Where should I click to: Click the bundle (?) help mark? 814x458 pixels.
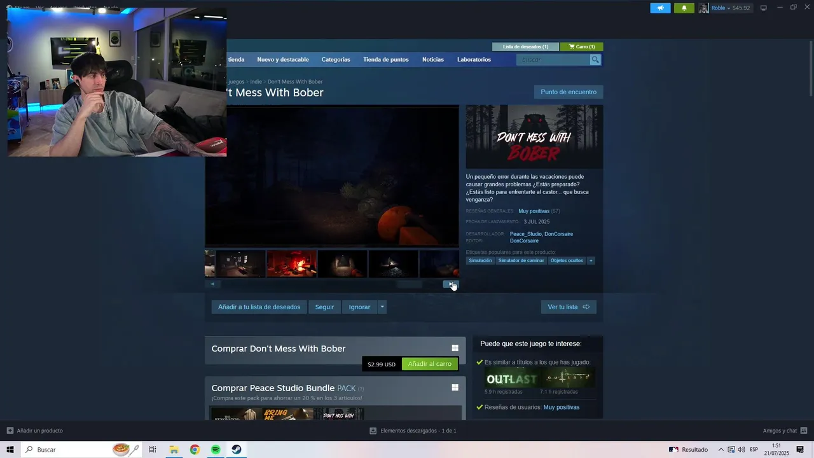coord(361,389)
